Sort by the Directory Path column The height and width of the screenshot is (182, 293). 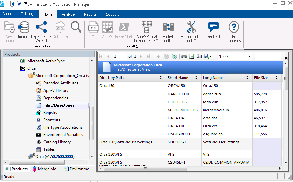click(161, 78)
